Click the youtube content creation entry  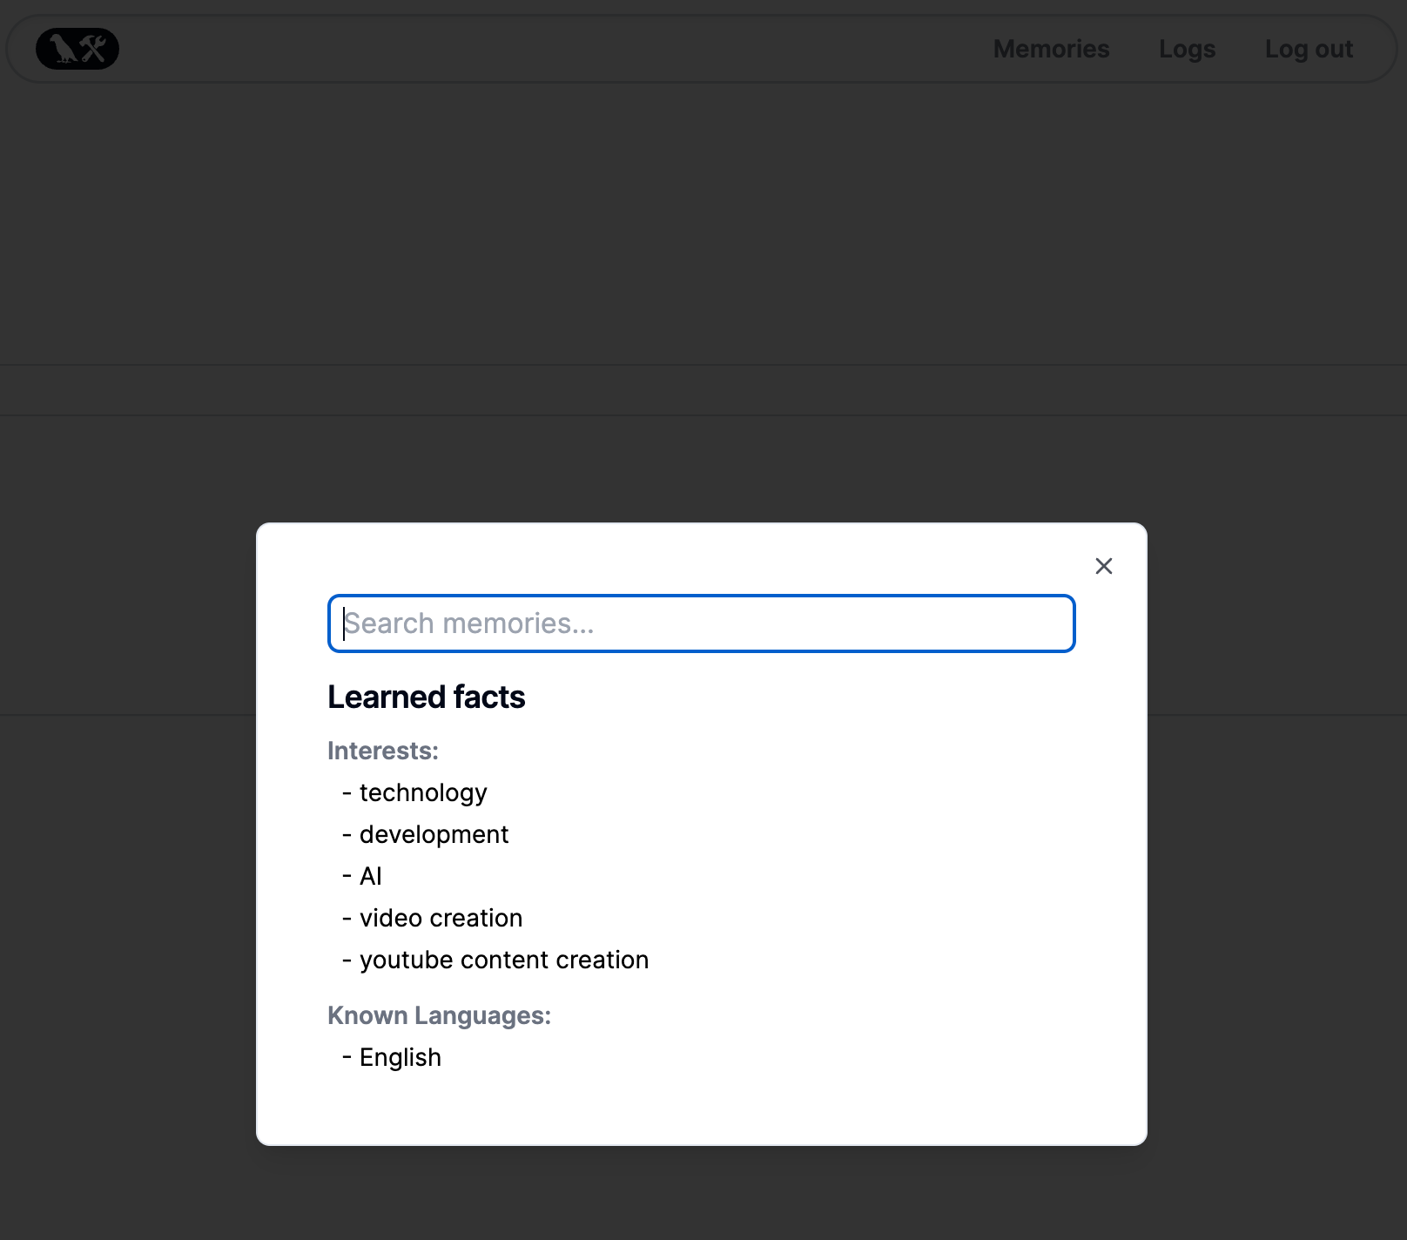point(504,960)
